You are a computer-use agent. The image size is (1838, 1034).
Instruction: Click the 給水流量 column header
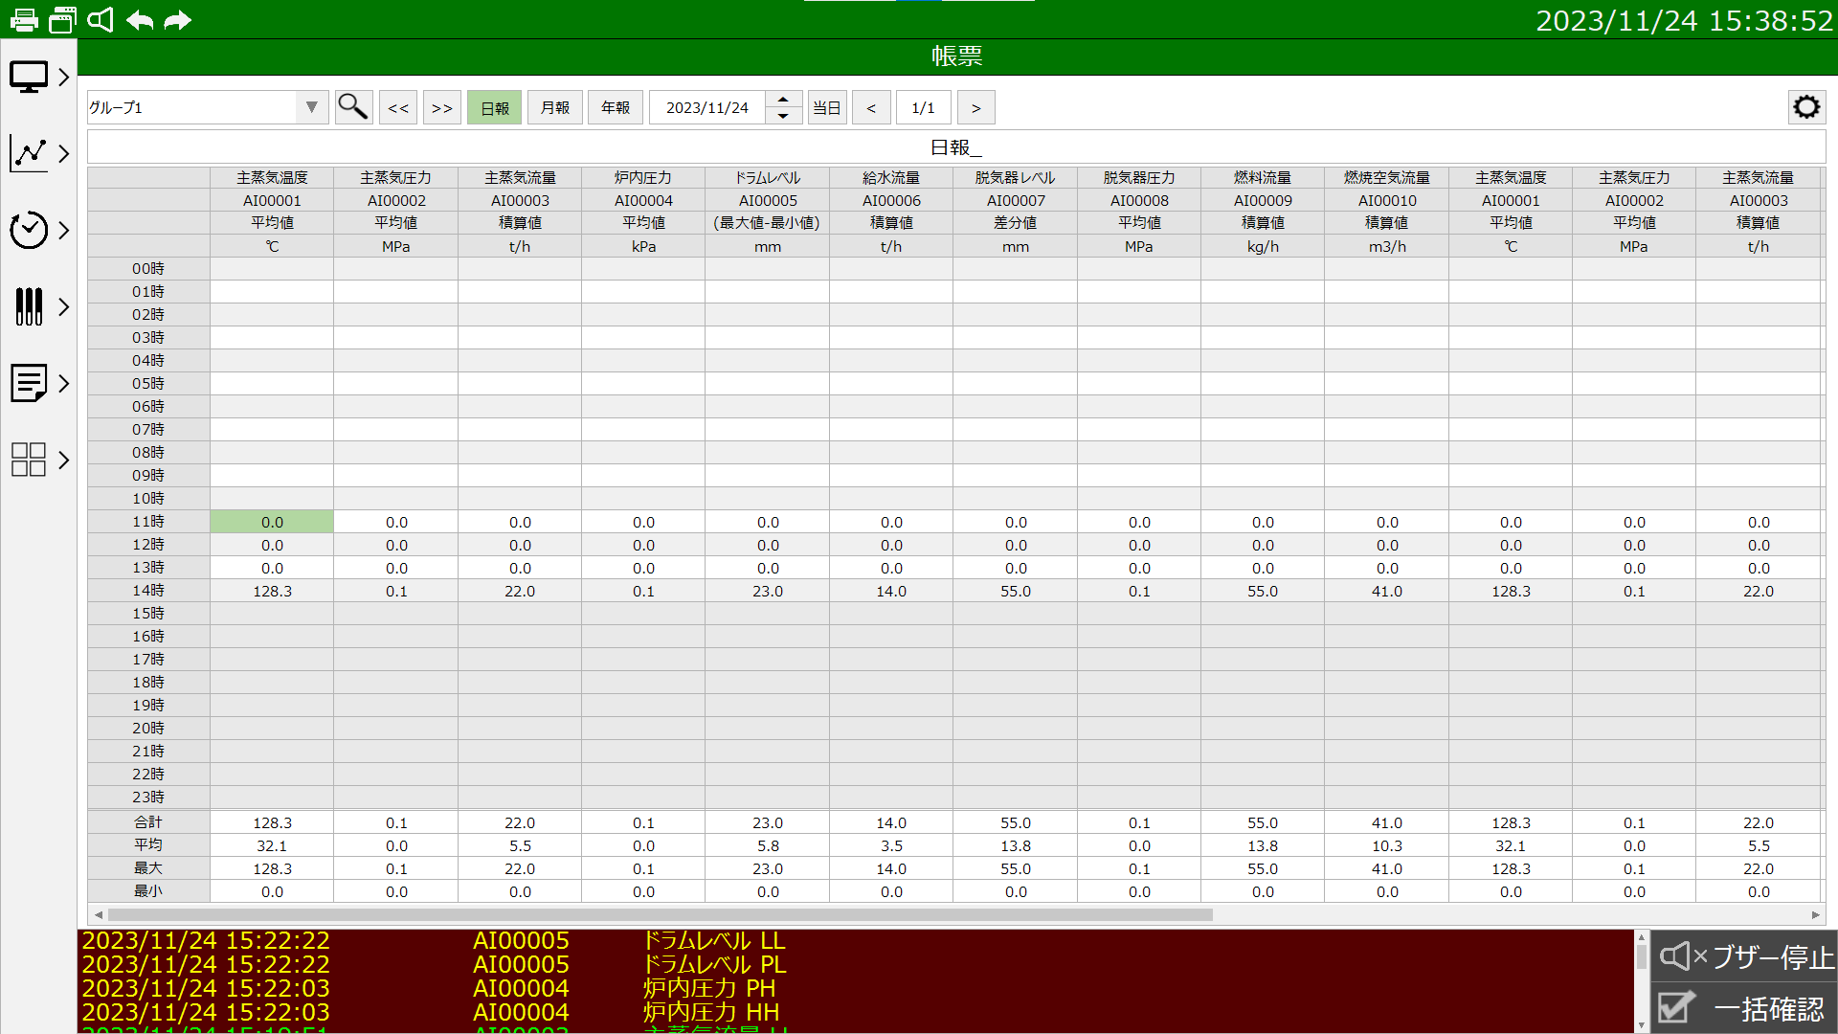point(891,177)
